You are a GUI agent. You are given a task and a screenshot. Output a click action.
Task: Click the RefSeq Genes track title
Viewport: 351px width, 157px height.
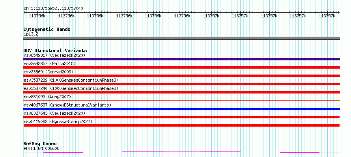coord(40,144)
